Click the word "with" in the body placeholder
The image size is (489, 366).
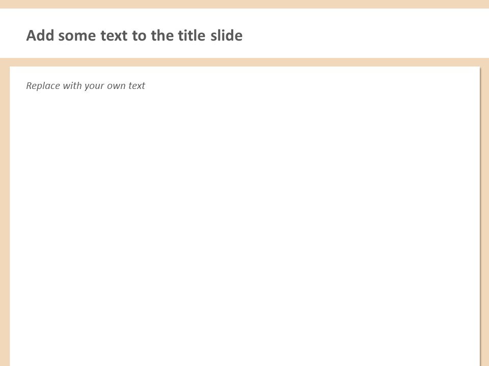pos(72,86)
